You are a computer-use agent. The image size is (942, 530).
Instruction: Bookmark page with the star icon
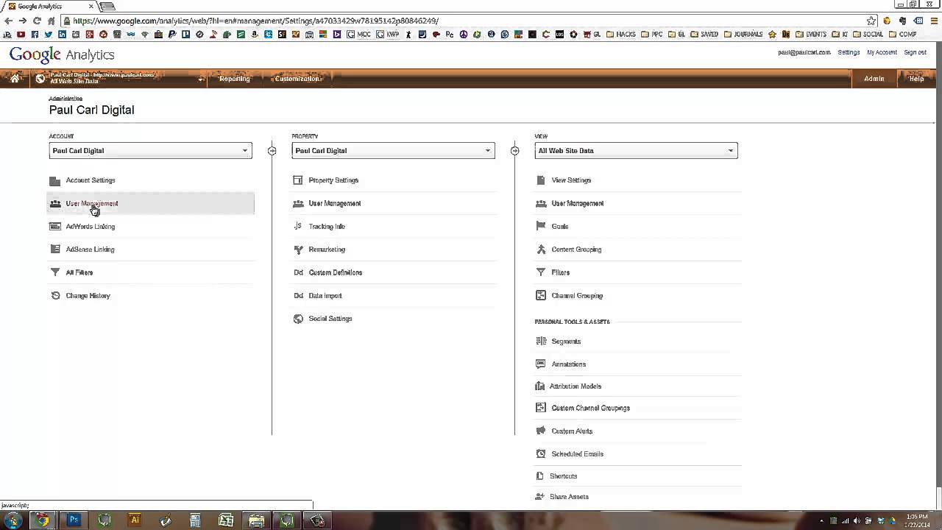(871, 21)
